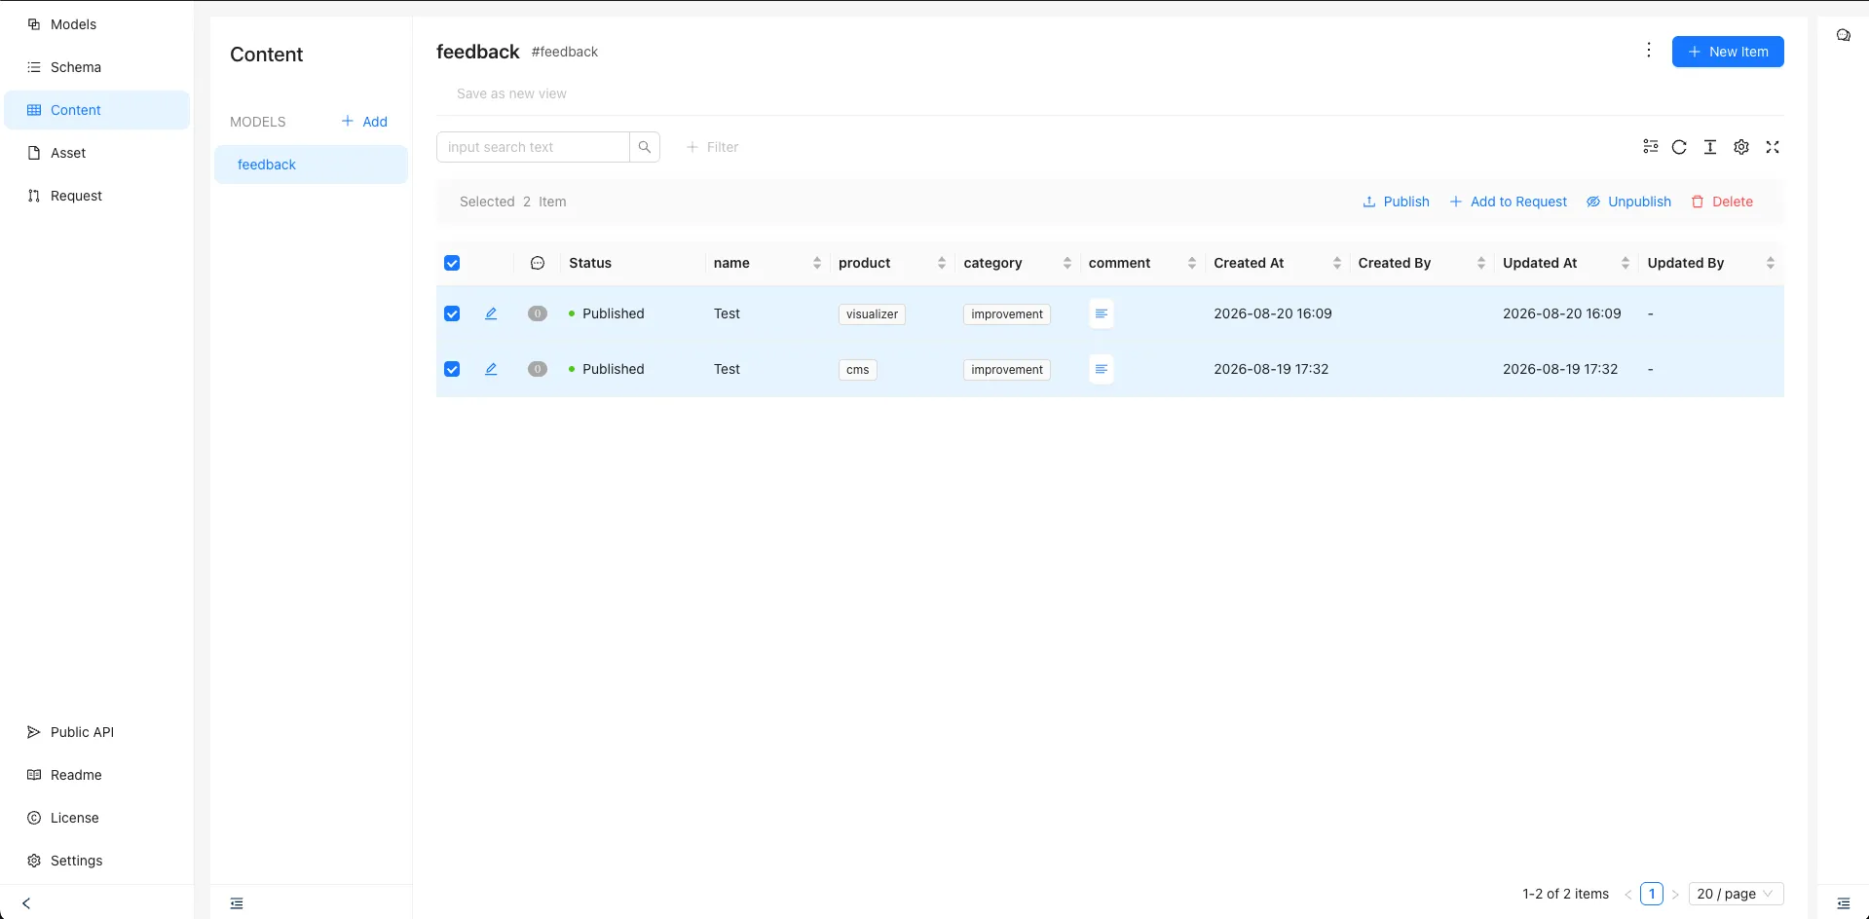1869x919 pixels.
Task: Click the Request pull icon
Action: coord(34,196)
